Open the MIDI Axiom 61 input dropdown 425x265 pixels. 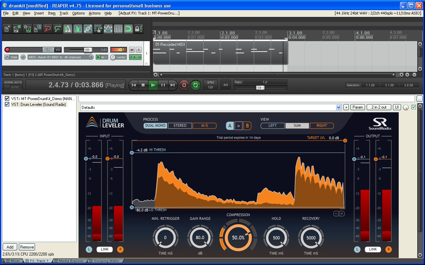(x=91, y=57)
